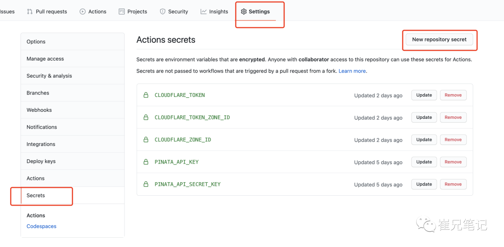Click the Pull requests icon
The height and width of the screenshot is (247, 504).
click(x=30, y=12)
